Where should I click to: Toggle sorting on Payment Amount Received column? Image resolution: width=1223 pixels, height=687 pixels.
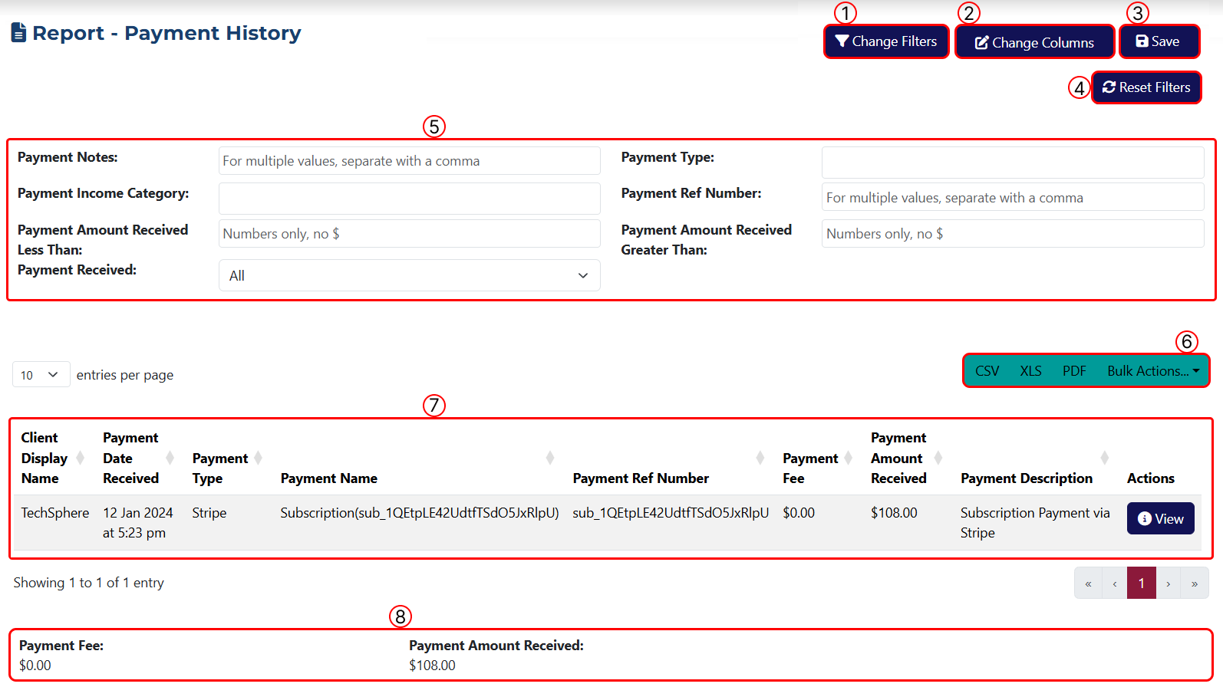938,458
